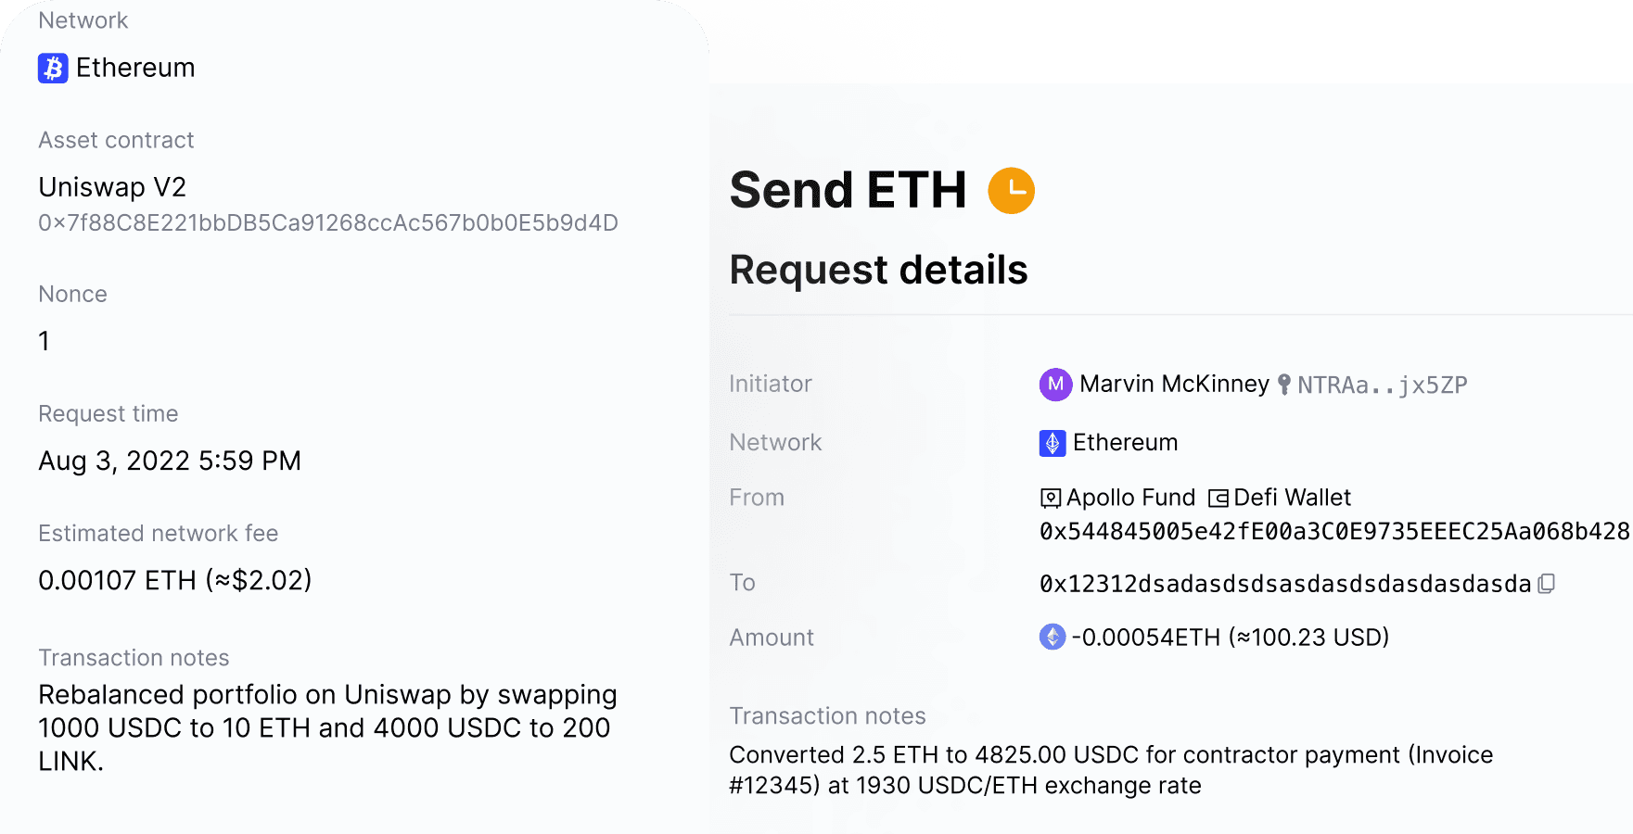The height and width of the screenshot is (834, 1633).
Task: Click the pending clock icon beside Send ETH
Action: click(x=1011, y=190)
